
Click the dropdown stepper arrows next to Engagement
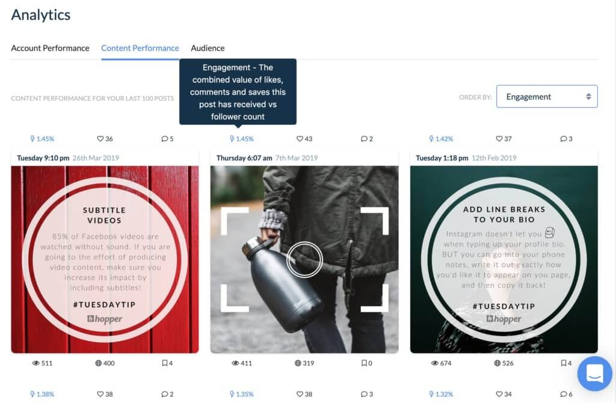(x=588, y=96)
